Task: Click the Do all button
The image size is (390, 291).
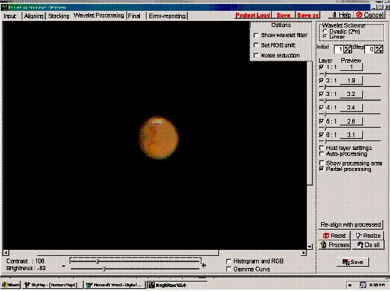Action: [x=368, y=245]
